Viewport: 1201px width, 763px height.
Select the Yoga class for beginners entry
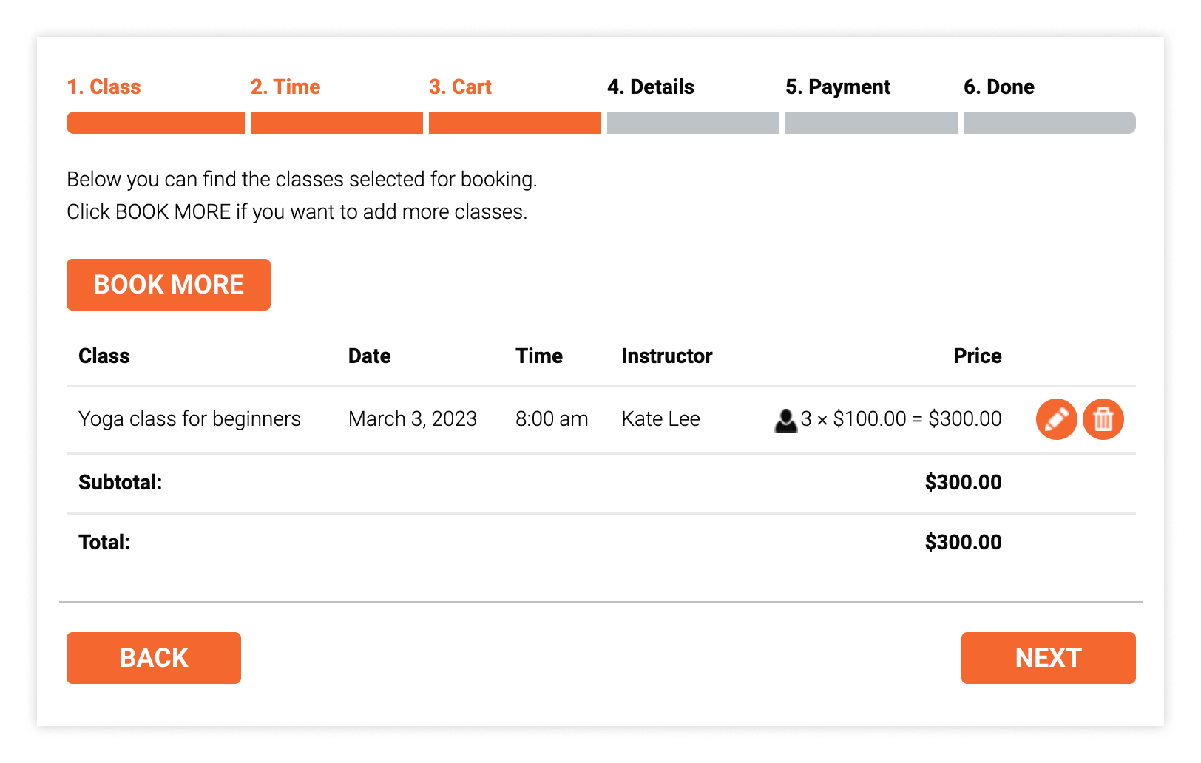coord(189,419)
